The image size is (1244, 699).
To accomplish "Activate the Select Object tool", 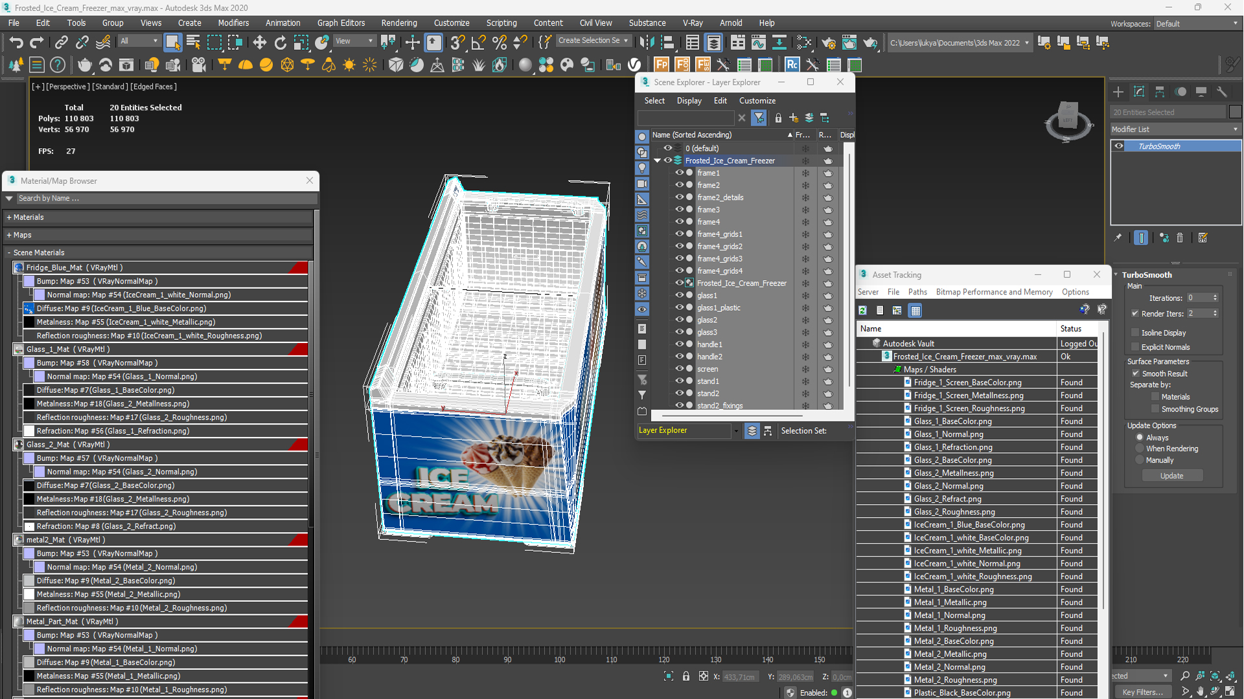I will tap(172, 43).
